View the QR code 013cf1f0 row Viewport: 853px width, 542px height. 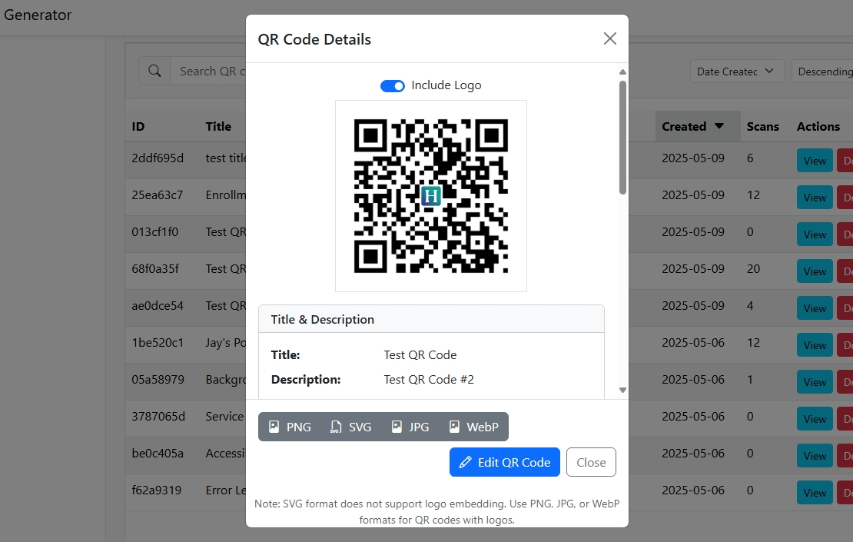(815, 234)
